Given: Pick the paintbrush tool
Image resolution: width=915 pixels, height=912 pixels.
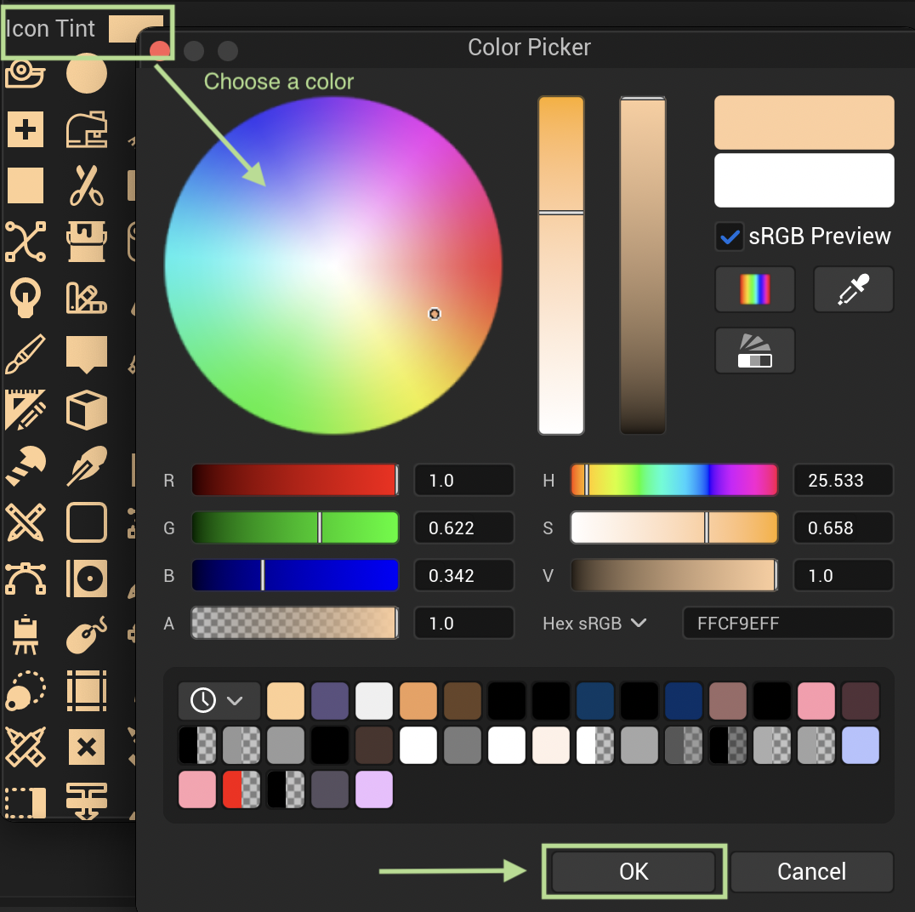Looking at the screenshot, I should 26,354.
